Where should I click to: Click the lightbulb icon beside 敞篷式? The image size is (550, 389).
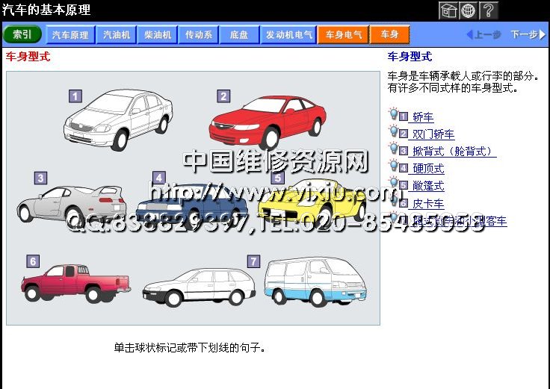point(394,184)
